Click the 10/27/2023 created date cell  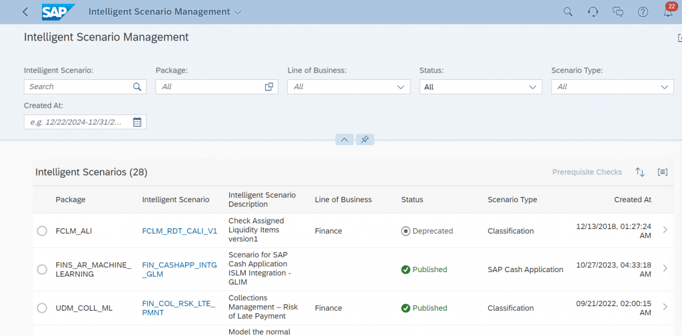coord(613,269)
